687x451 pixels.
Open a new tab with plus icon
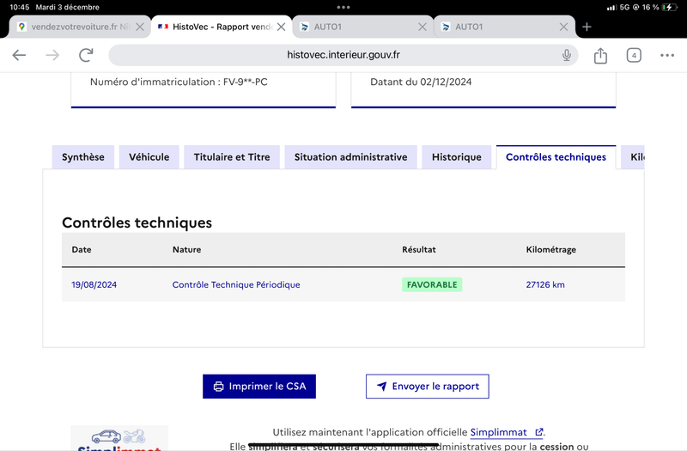pos(587,27)
